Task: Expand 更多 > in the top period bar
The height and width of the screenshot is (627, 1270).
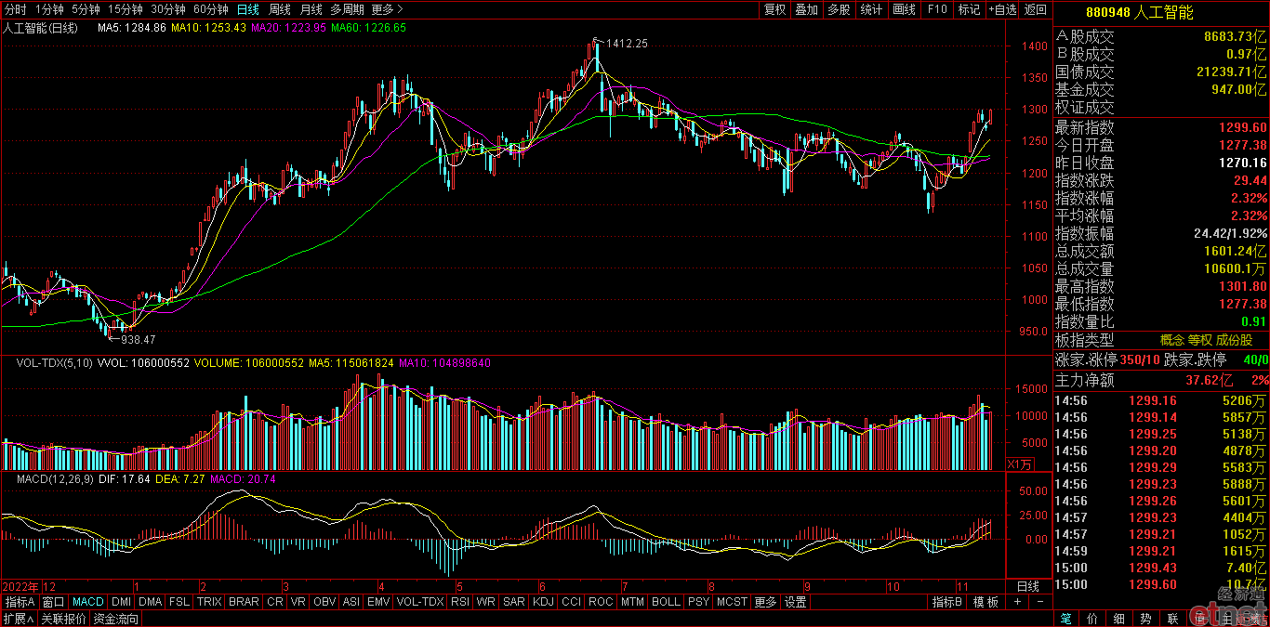Action: 387,9
